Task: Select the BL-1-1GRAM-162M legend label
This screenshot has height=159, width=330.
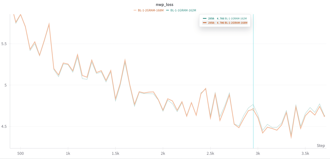Action: (x=183, y=10)
